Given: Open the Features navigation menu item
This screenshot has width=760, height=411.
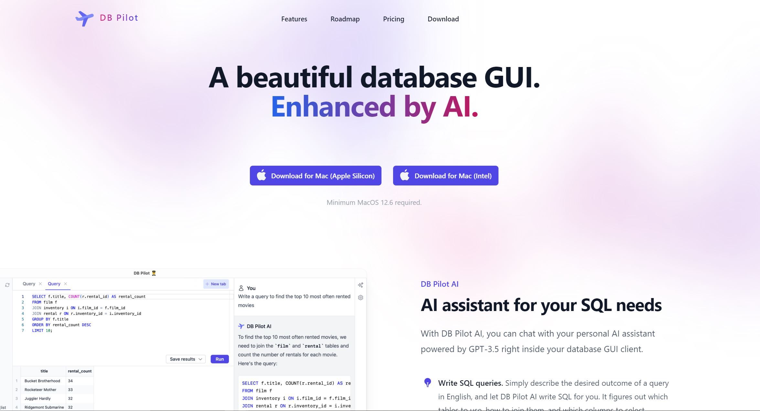Looking at the screenshot, I should [294, 18].
